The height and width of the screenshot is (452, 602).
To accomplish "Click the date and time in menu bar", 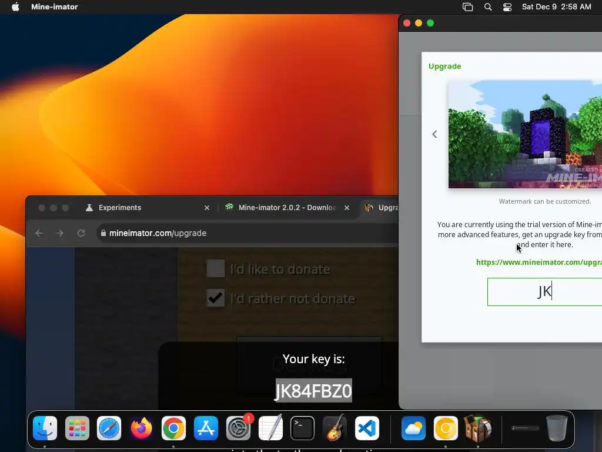I will click(x=556, y=6).
